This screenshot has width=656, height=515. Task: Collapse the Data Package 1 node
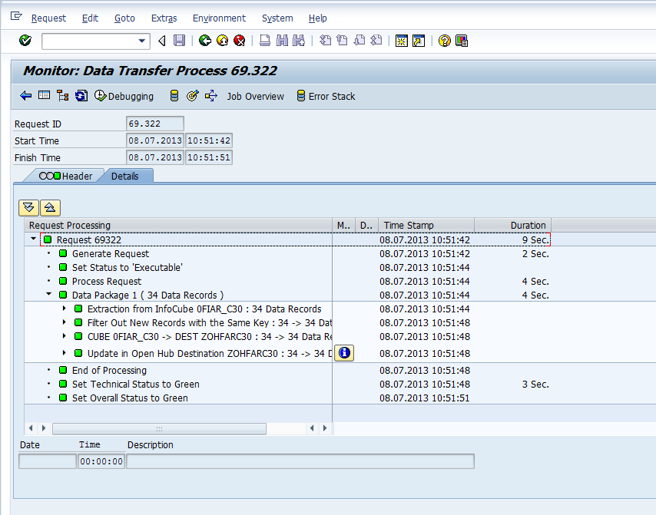48,294
